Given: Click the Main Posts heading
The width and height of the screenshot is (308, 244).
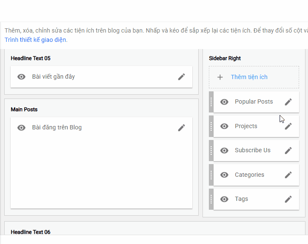Looking at the screenshot, I should pos(24,110).
